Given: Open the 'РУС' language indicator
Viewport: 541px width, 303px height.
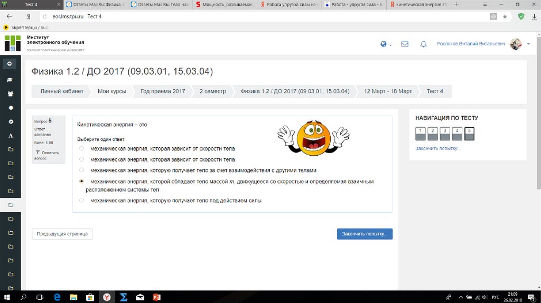Looking at the screenshot, I should pyautogui.click(x=496, y=297).
